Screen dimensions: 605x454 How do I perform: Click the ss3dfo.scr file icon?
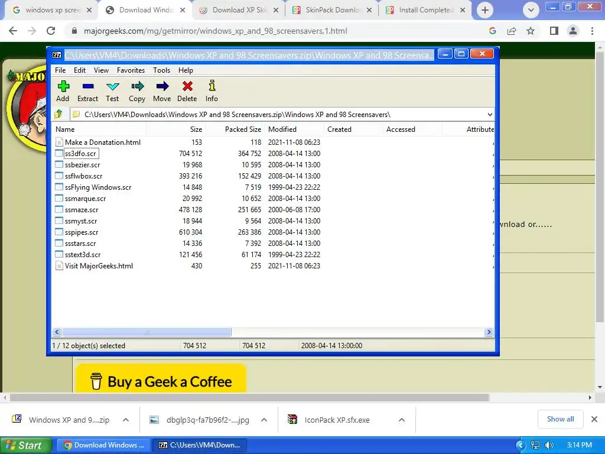pos(59,153)
